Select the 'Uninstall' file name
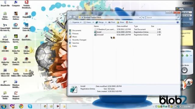The width and height of the screenshot is (195, 109). 100,35
